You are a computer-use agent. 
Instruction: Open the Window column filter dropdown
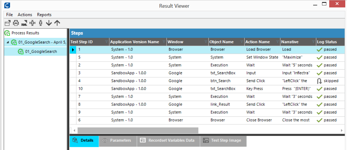coord(206,42)
